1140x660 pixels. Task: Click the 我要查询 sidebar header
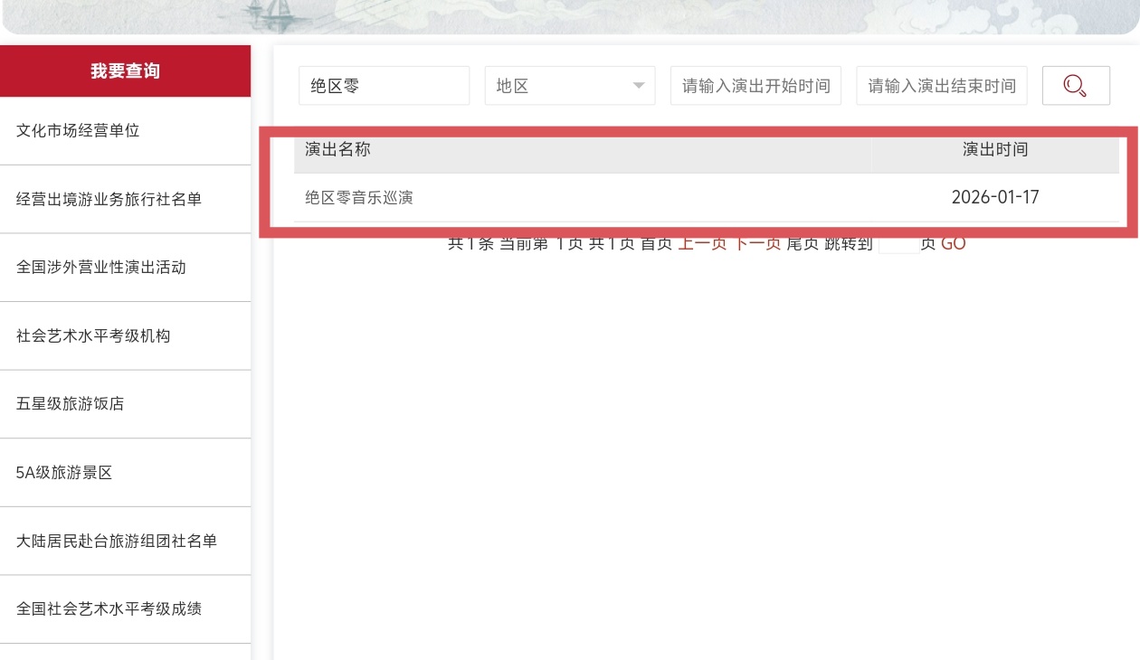[125, 71]
